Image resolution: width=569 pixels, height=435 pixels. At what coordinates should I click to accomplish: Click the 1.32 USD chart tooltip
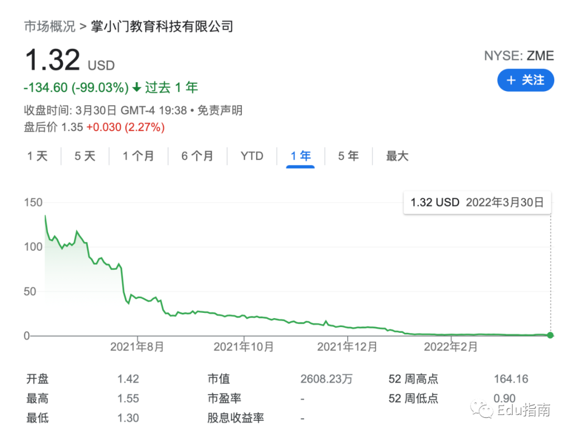(x=477, y=202)
